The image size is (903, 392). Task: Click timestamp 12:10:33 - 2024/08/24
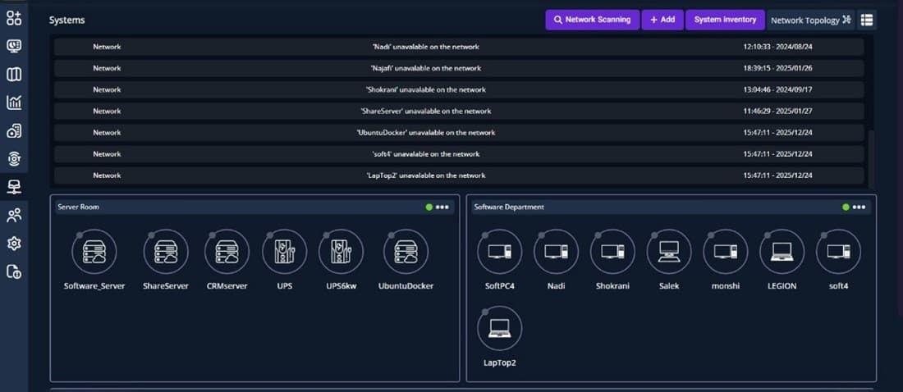click(x=778, y=47)
